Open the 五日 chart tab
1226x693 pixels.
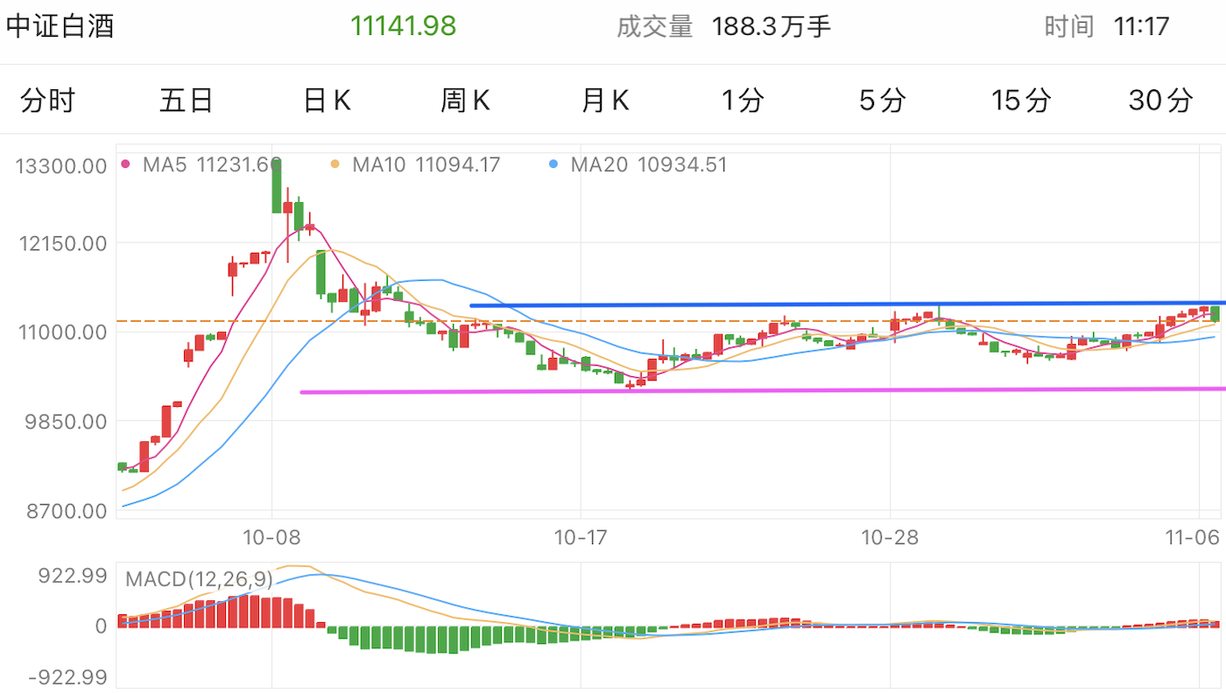[x=186, y=101]
